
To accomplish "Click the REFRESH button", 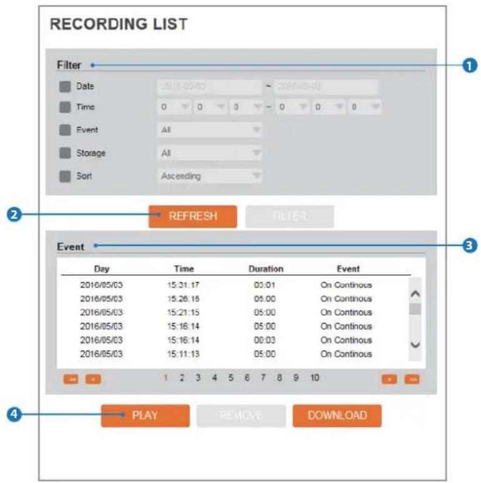I will tap(193, 217).
